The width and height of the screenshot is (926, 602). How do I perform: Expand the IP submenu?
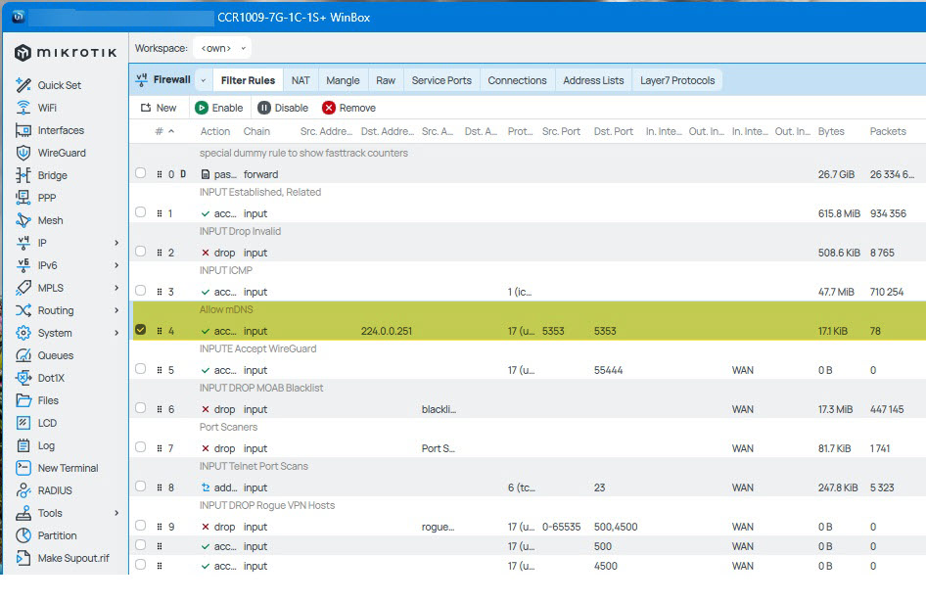(x=116, y=243)
